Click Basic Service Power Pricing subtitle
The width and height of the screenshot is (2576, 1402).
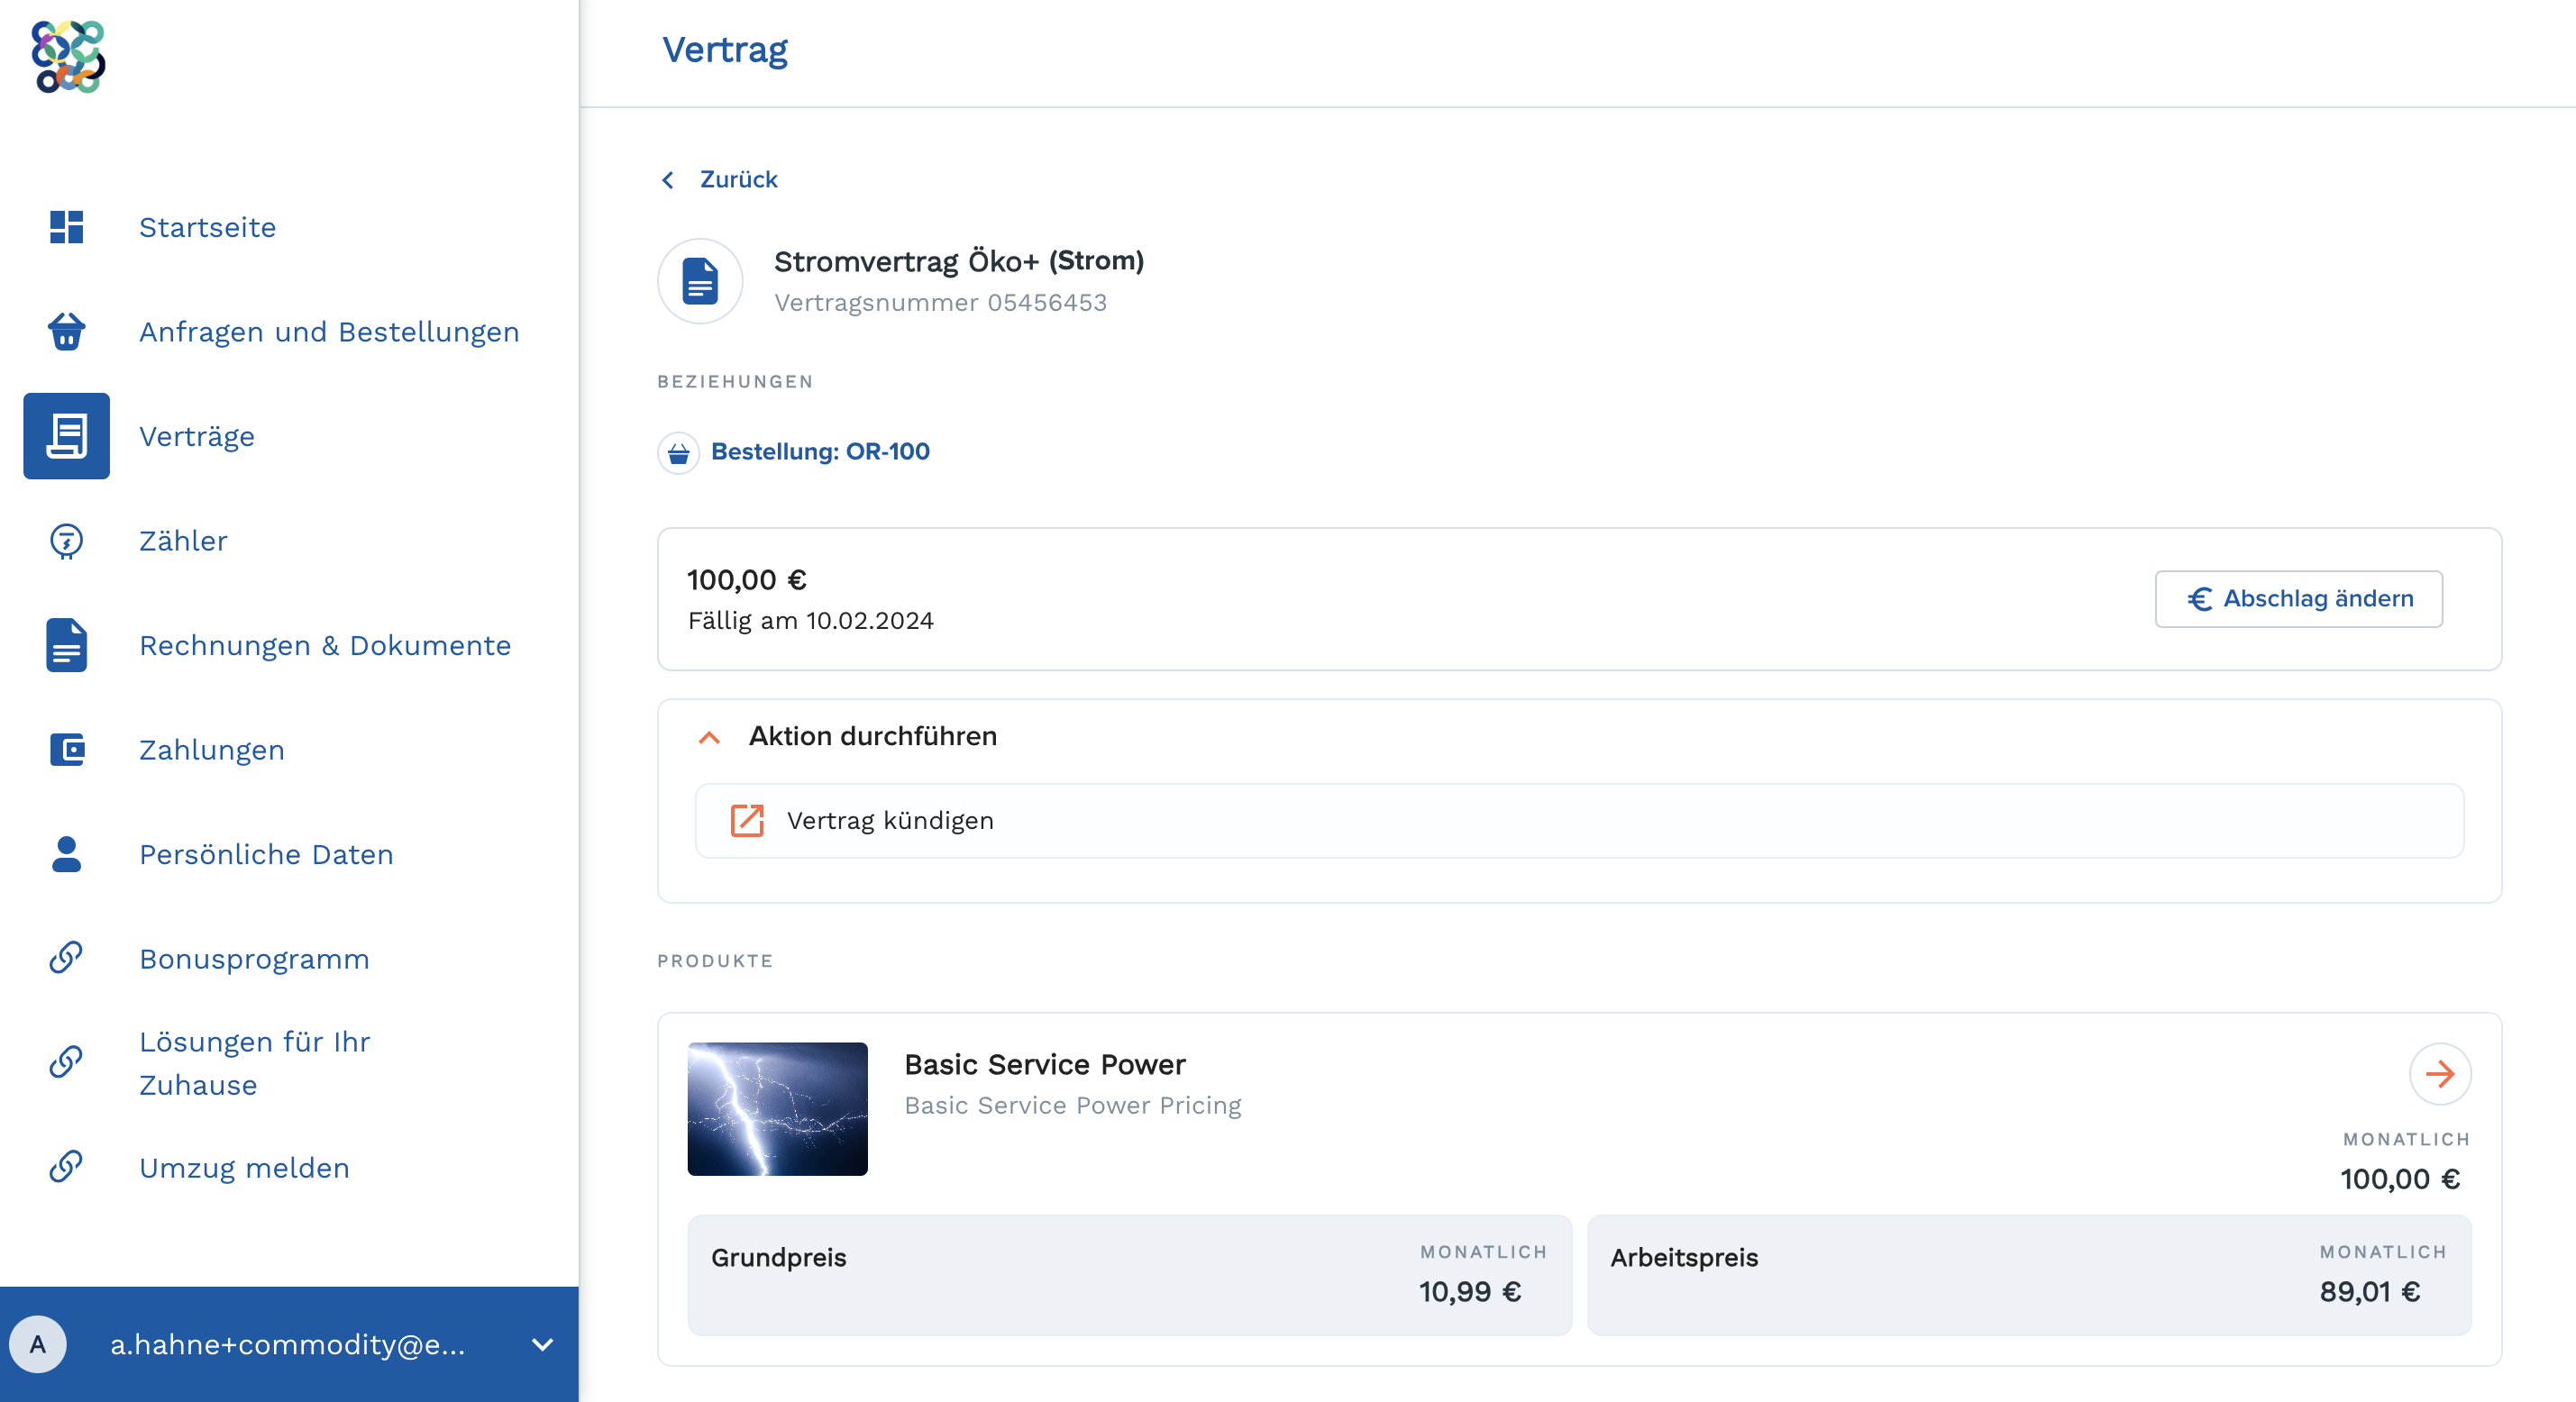pos(1072,1105)
